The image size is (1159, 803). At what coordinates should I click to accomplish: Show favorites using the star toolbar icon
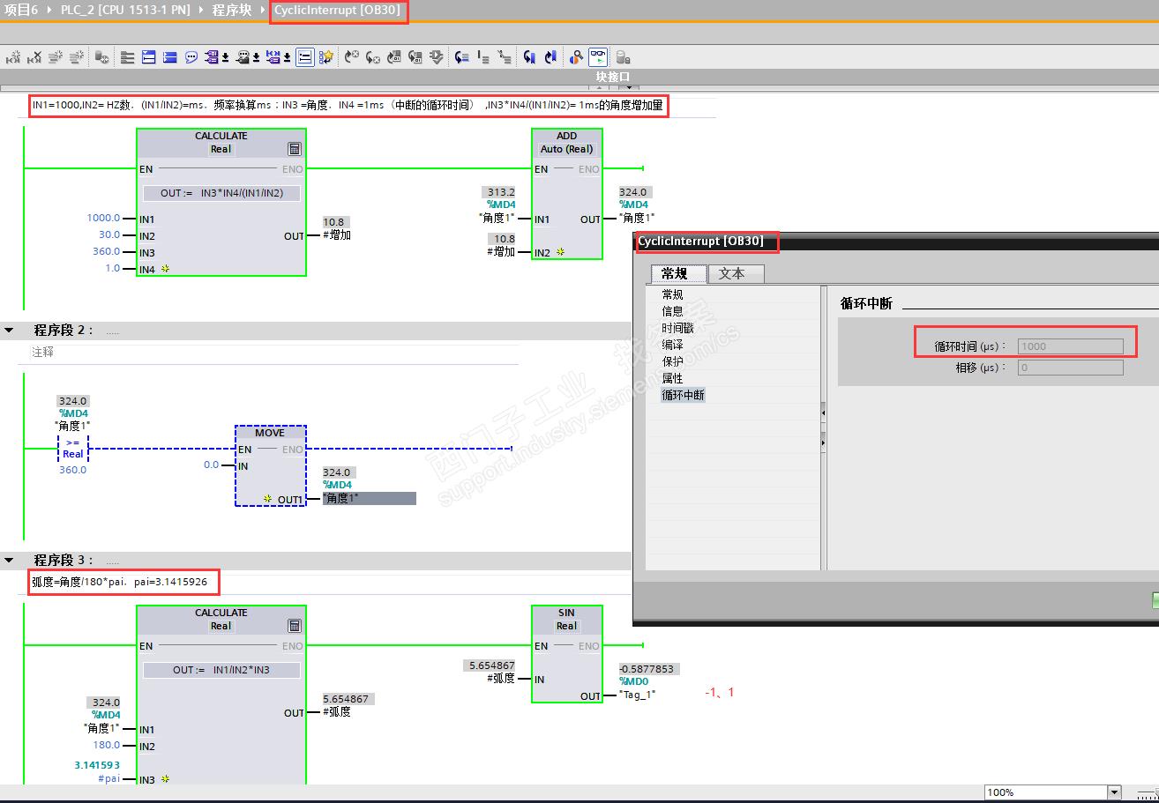tap(326, 57)
